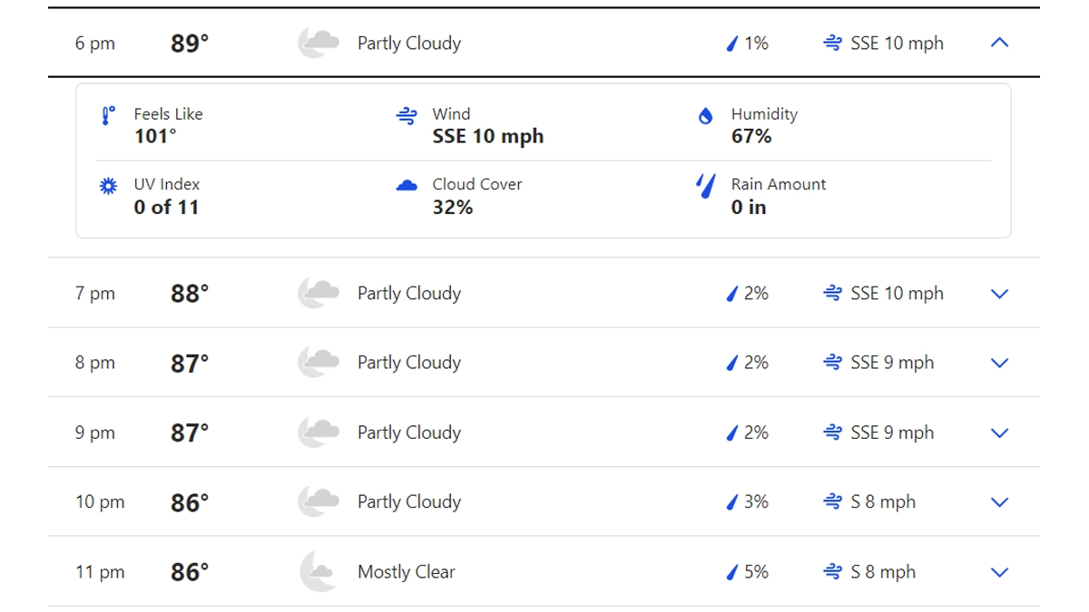The height and width of the screenshot is (612, 1089).
Task: Open details for 9 pm forecast
Action: pos(999,432)
